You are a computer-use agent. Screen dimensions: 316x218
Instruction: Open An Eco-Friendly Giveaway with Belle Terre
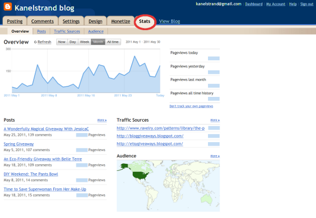point(43,159)
